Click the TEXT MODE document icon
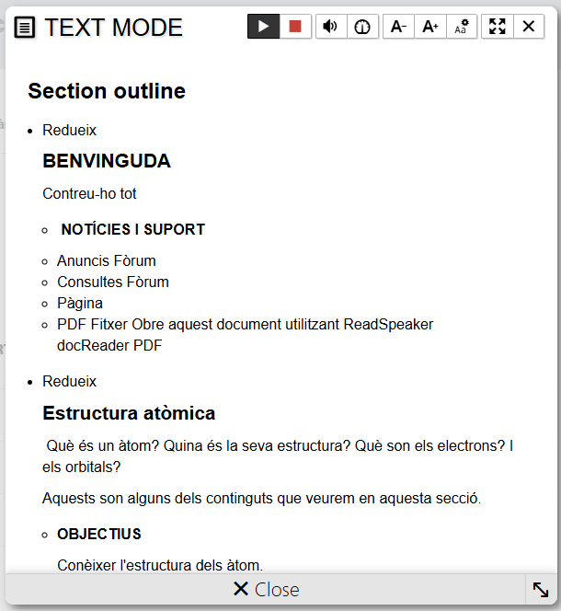This screenshot has height=611, width=561. coord(25,28)
